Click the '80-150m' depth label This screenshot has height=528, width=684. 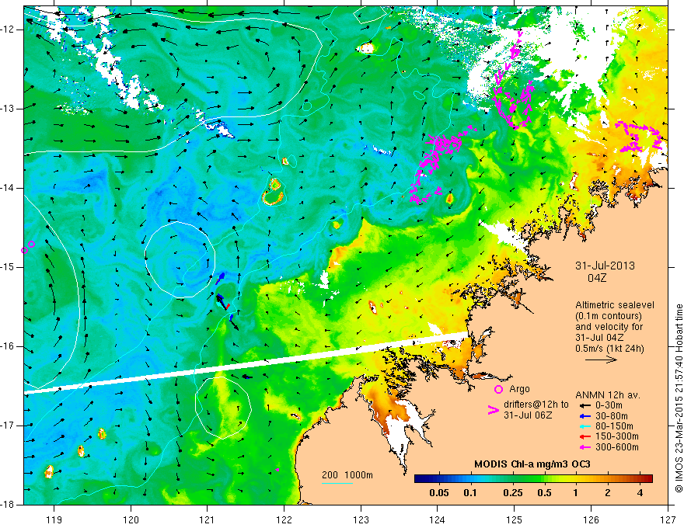(614, 426)
